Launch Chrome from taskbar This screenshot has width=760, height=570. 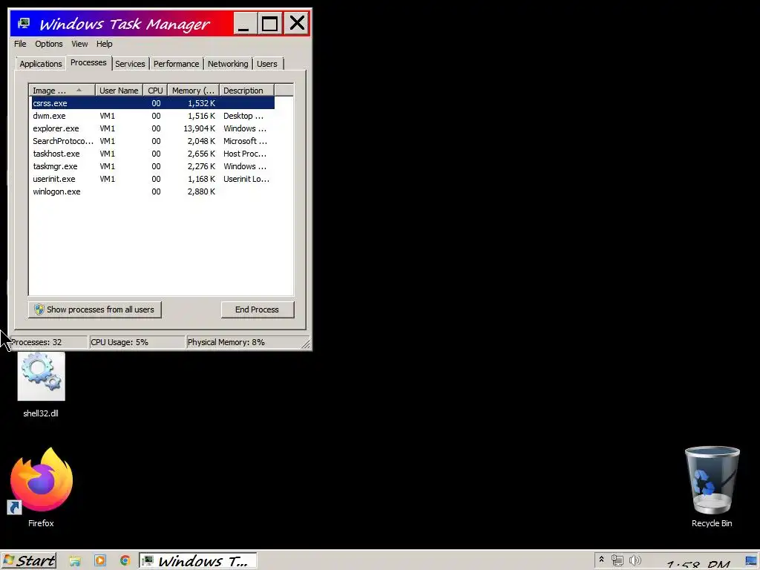pos(125,561)
